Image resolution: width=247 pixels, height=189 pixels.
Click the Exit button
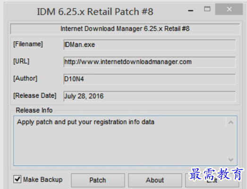click(x=212, y=180)
